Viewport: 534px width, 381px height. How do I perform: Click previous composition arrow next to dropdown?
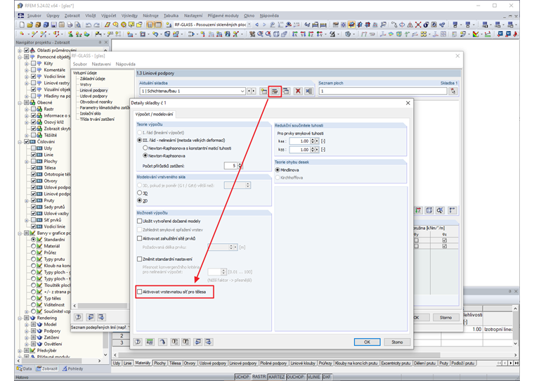point(249,91)
